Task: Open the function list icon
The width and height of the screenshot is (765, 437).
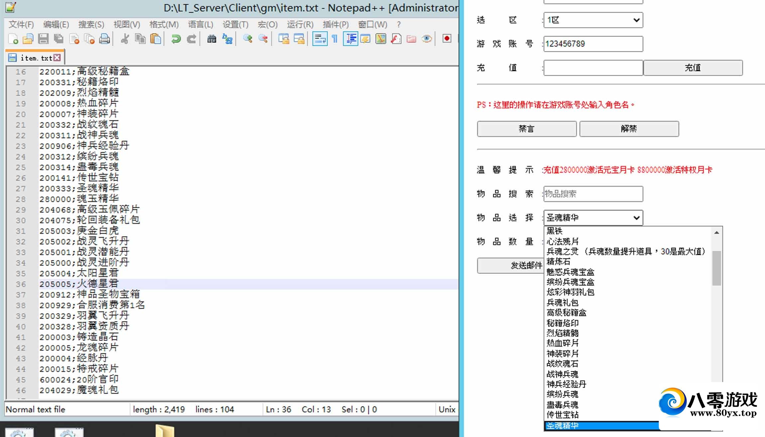Action: click(396, 39)
